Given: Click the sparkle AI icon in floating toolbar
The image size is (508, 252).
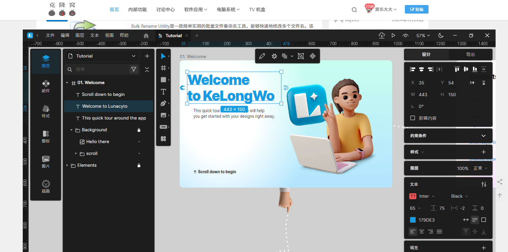Looking at the screenshot, I should (274, 56).
